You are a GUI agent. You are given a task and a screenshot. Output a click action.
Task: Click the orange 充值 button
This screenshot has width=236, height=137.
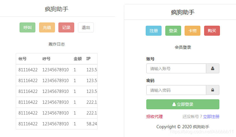[47, 27]
